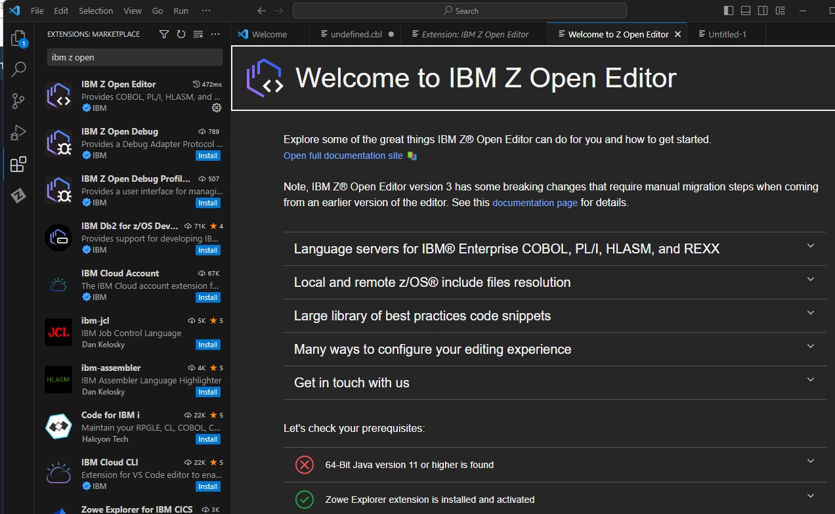Click the filter extensions funnel icon
835x514 pixels.
[164, 34]
